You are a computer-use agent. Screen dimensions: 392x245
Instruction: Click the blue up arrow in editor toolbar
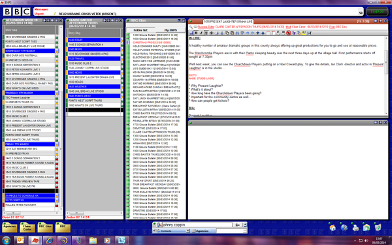point(263,33)
